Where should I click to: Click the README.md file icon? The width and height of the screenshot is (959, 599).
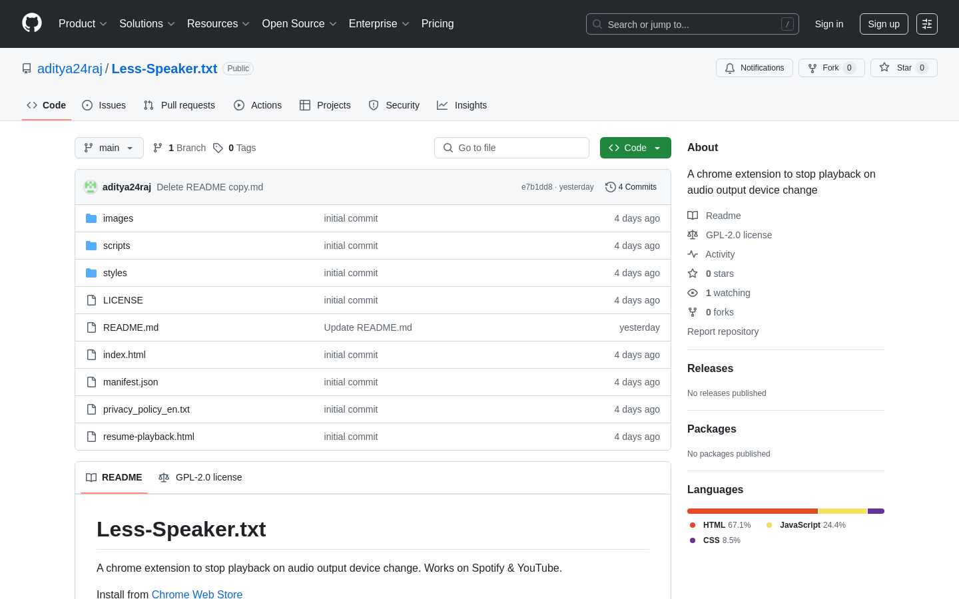(x=91, y=327)
